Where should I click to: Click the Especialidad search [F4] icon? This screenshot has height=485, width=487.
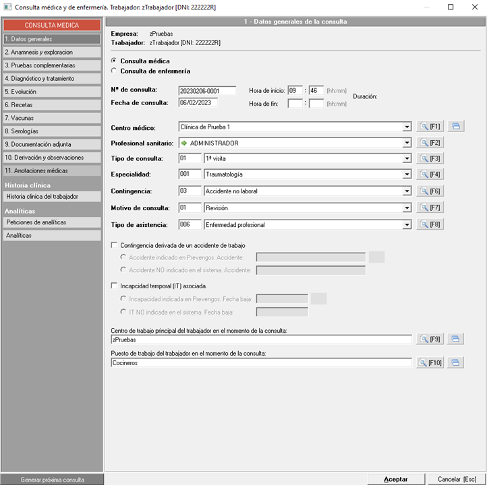(429, 174)
